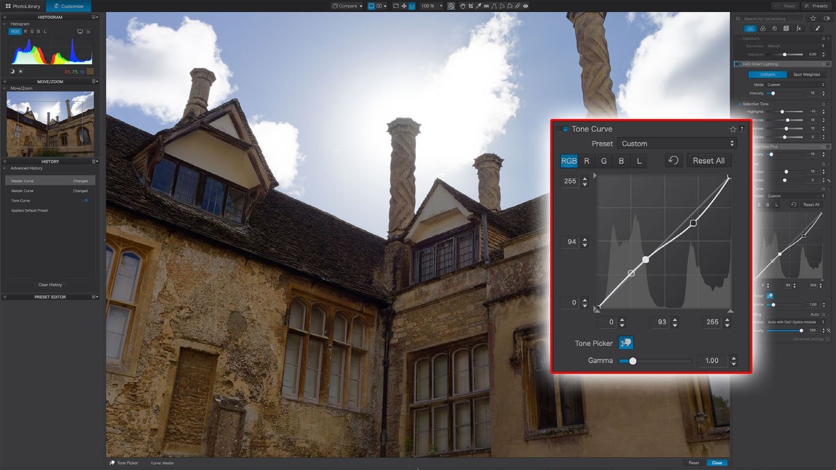Viewport: 836px width, 470px height.
Task: Toggle highlight clipping sun icon
Action: click(20, 71)
